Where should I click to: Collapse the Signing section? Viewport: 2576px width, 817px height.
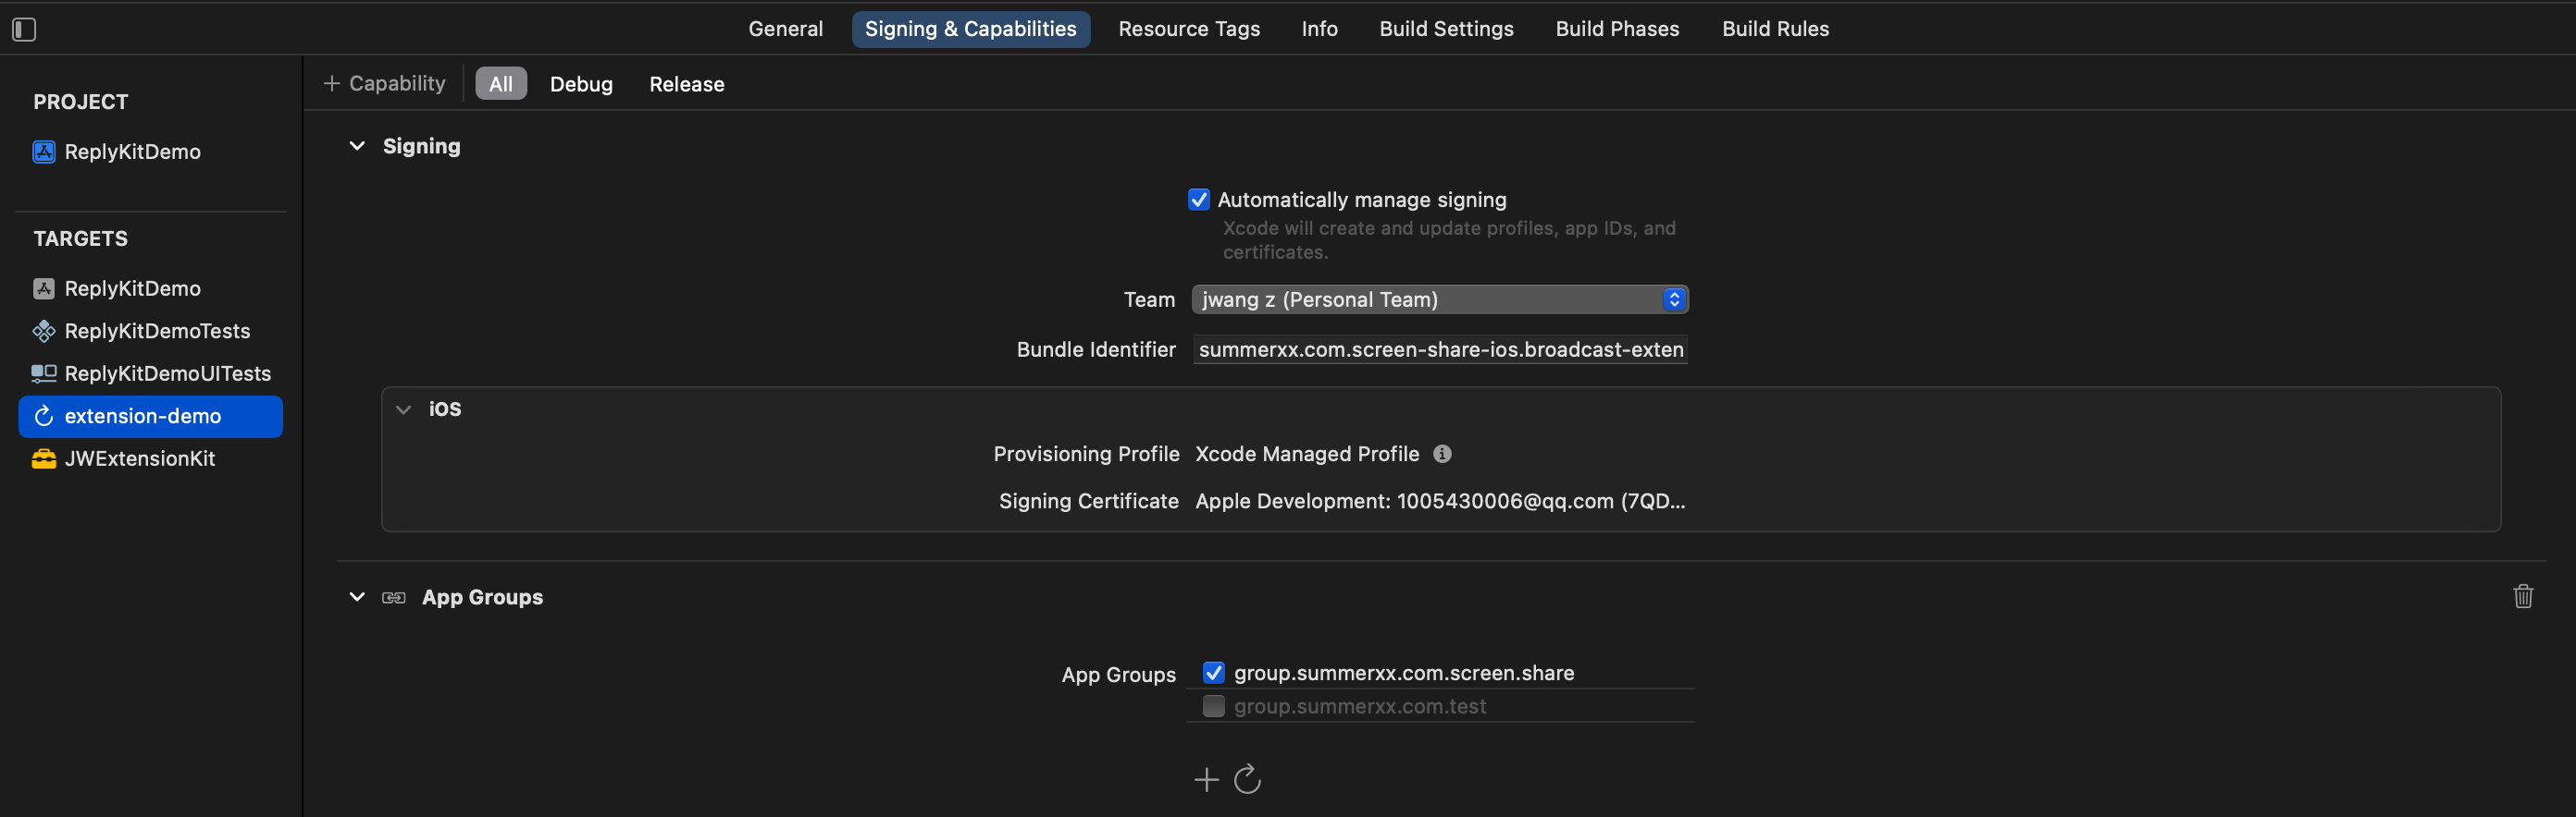357,146
